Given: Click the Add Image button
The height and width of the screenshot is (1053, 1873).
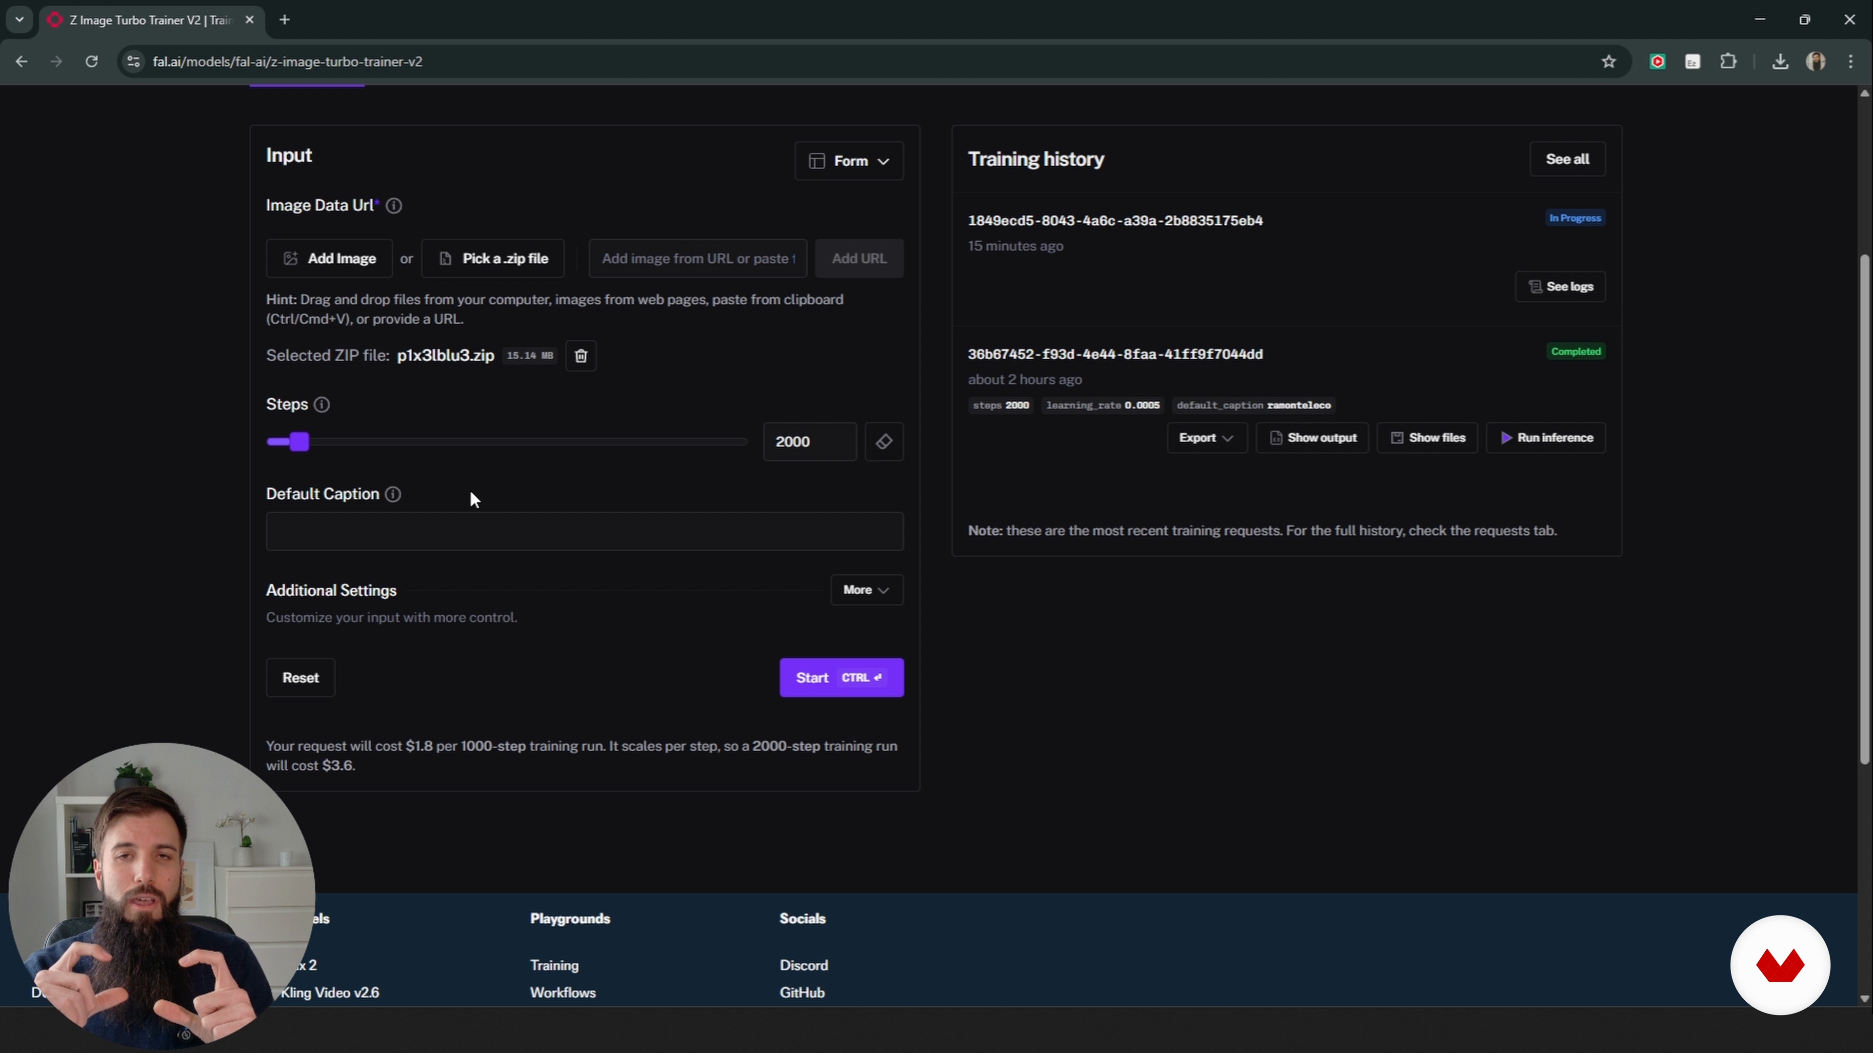Looking at the screenshot, I should click(329, 259).
